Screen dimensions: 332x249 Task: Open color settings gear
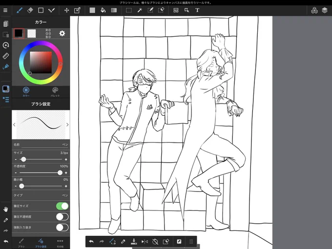tap(62, 33)
